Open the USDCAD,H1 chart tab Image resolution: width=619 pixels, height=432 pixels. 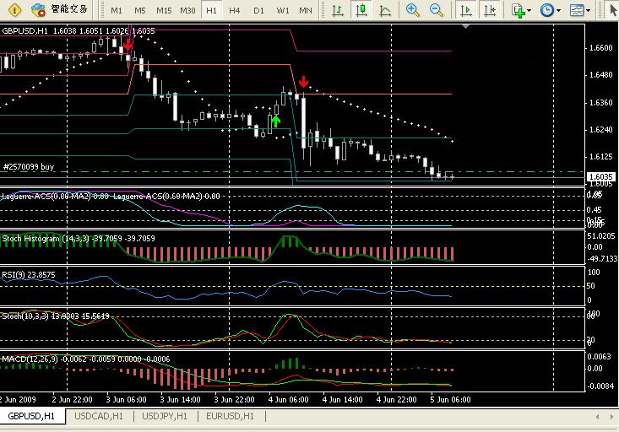pos(99,416)
